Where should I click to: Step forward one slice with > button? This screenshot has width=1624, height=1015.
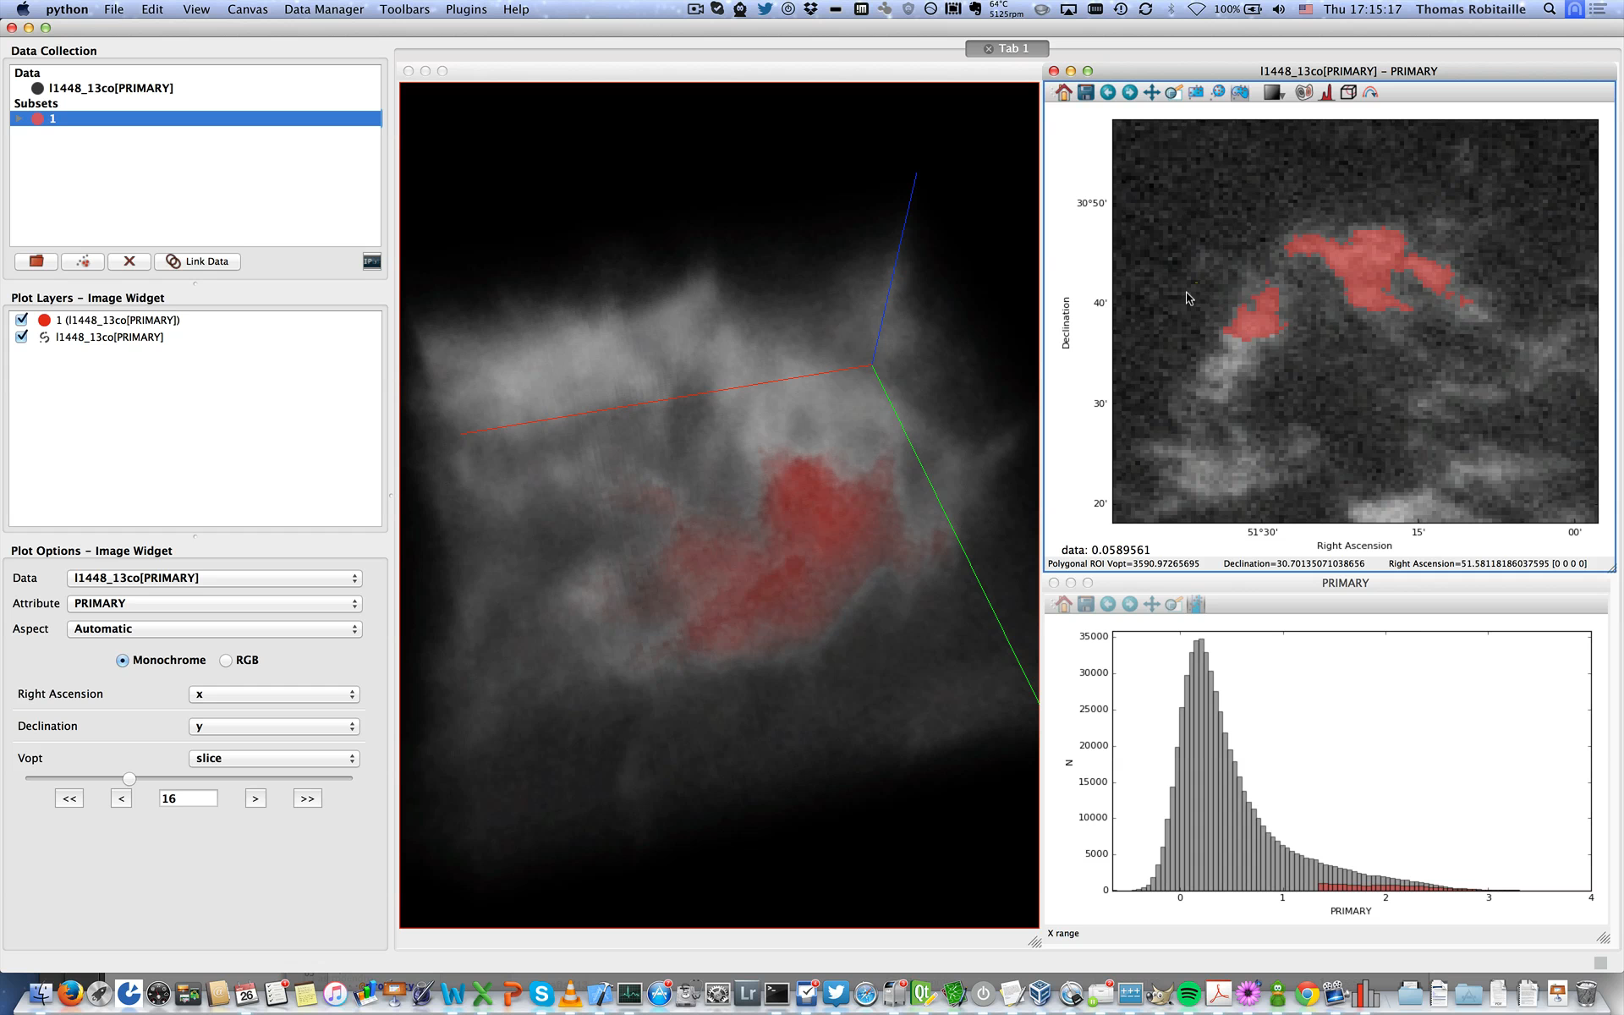tap(255, 798)
